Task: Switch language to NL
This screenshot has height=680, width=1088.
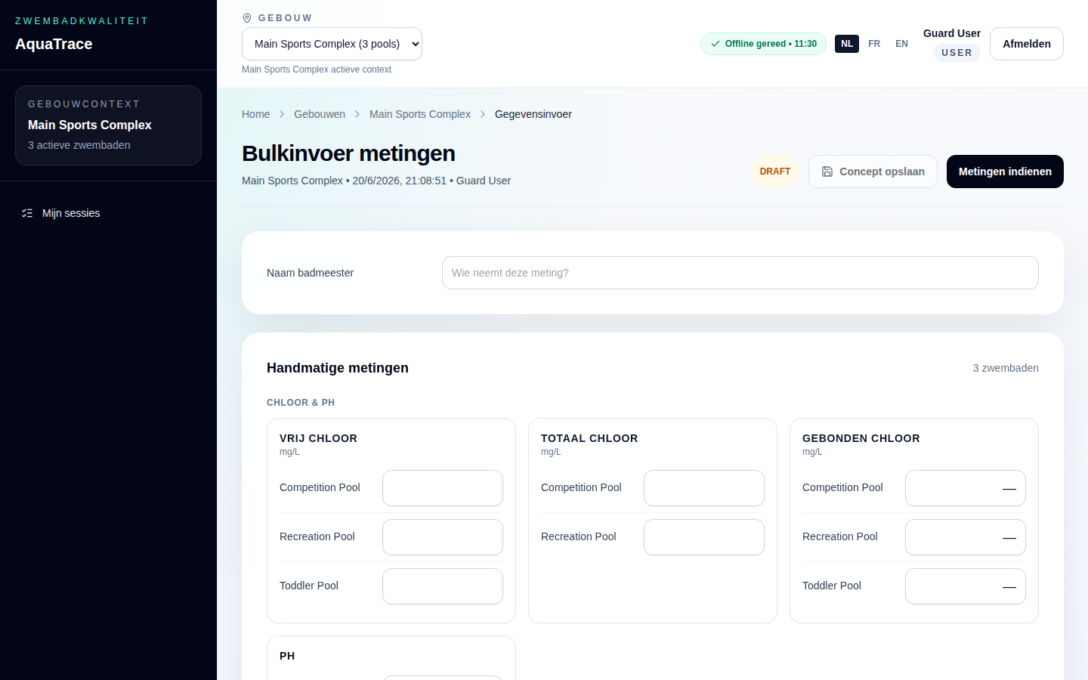Action: [x=847, y=44]
